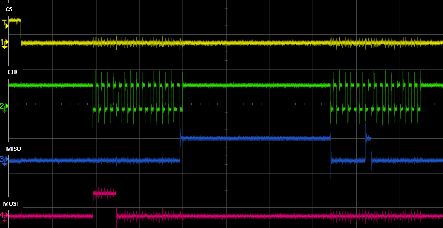Select channel 3 ground marker
The width and height of the screenshot is (443, 228).
4,160
